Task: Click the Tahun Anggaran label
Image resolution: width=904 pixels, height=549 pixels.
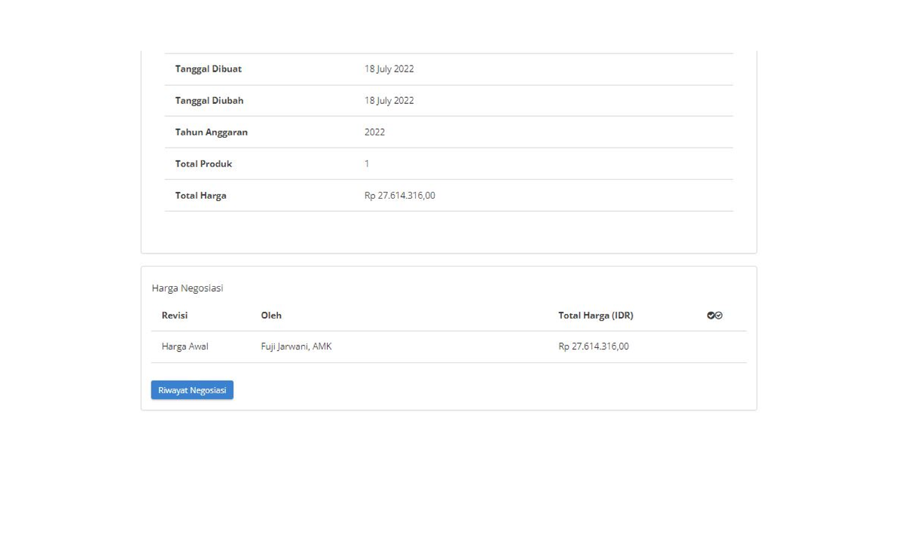Action: click(211, 132)
